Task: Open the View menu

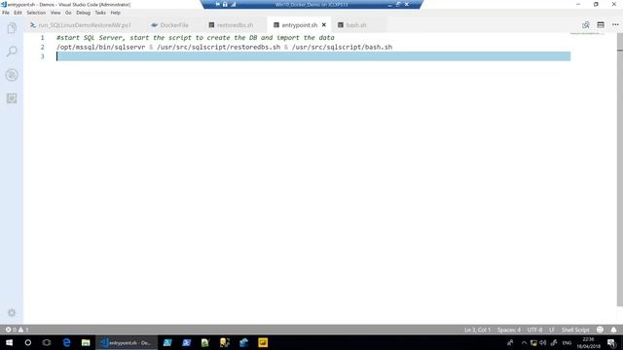Action: [x=55, y=13]
